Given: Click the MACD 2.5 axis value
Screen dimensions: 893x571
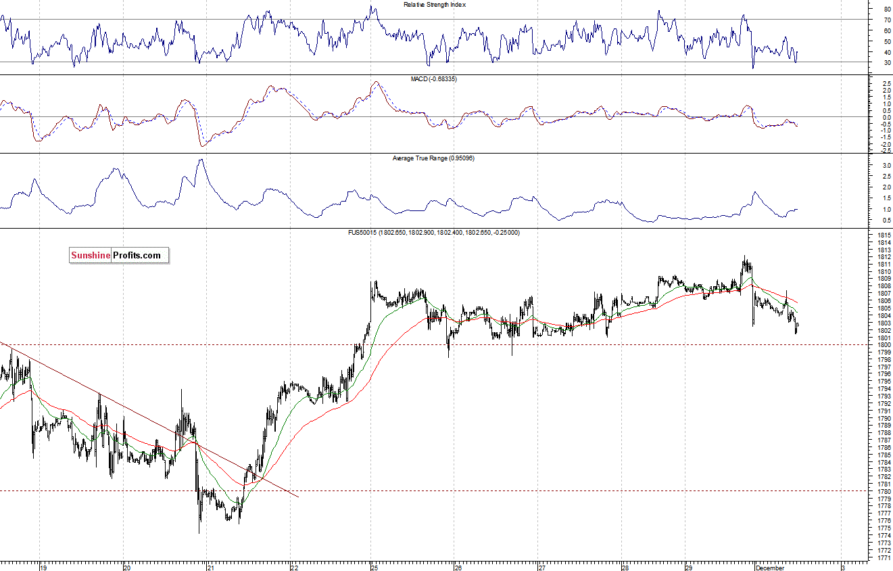Looking at the screenshot, I should (886, 84).
